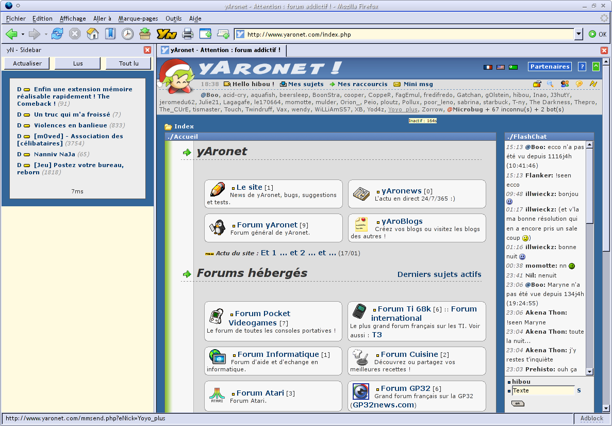Open the Partenaires button
The height and width of the screenshot is (426, 612).
click(550, 67)
